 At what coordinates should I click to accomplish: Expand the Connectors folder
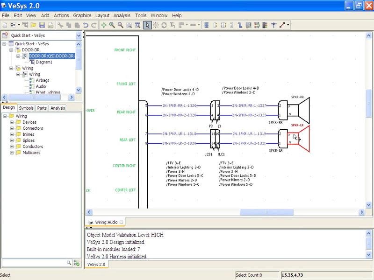point(12,128)
